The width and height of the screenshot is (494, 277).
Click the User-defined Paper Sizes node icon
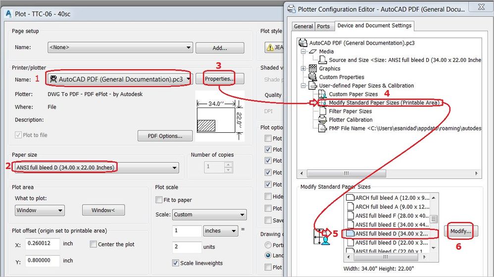click(312, 85)
